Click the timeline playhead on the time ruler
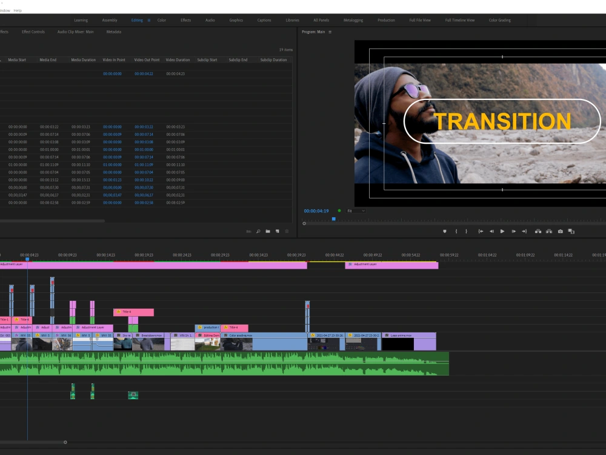 (27, 259)
